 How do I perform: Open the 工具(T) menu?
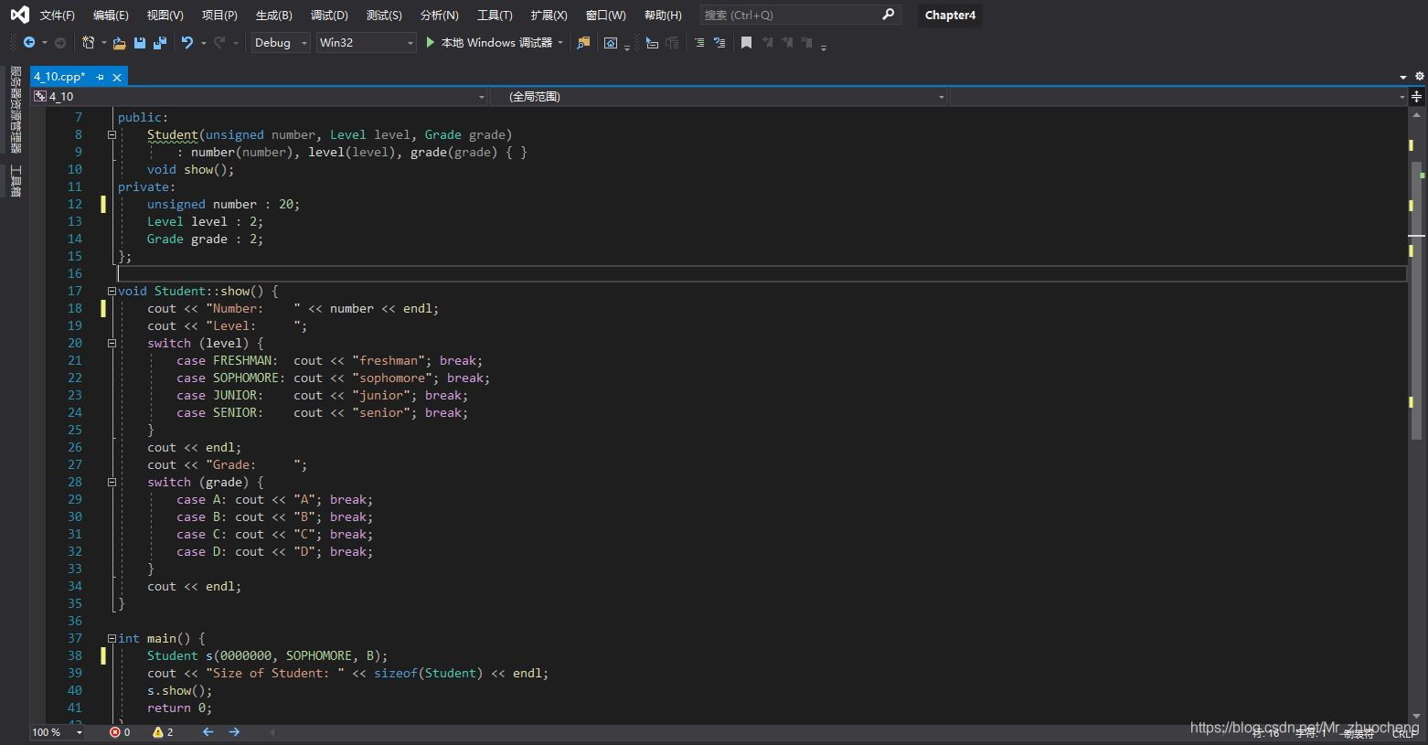pos(495,15)
